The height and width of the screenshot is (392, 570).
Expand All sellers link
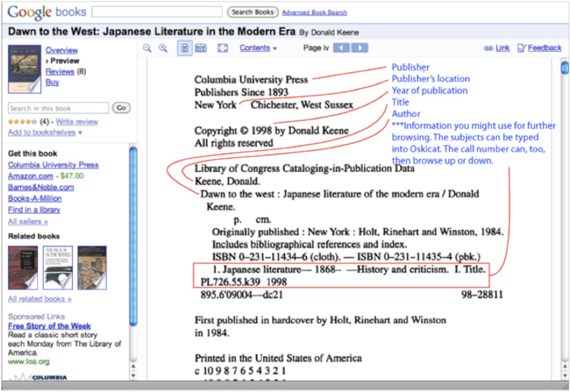pos(28,221)
